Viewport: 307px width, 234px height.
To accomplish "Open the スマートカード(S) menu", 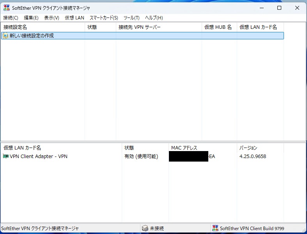I will coord(104,18).
